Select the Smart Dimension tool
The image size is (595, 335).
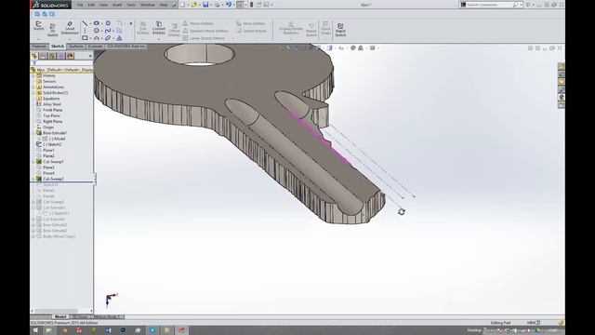pyautogui.click(x=70, y=28)
